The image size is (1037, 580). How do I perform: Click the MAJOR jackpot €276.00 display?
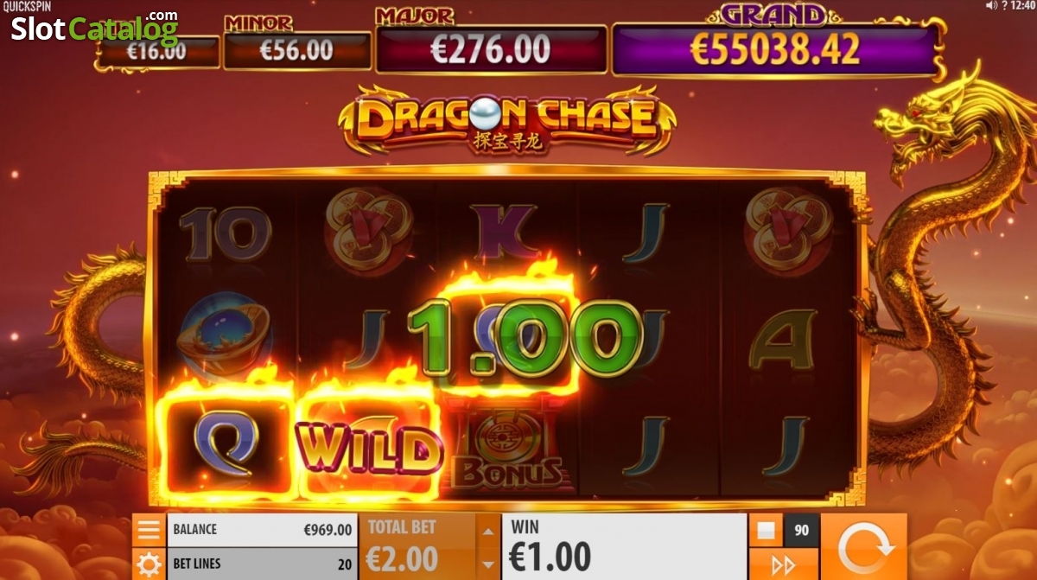coord(491,48)
